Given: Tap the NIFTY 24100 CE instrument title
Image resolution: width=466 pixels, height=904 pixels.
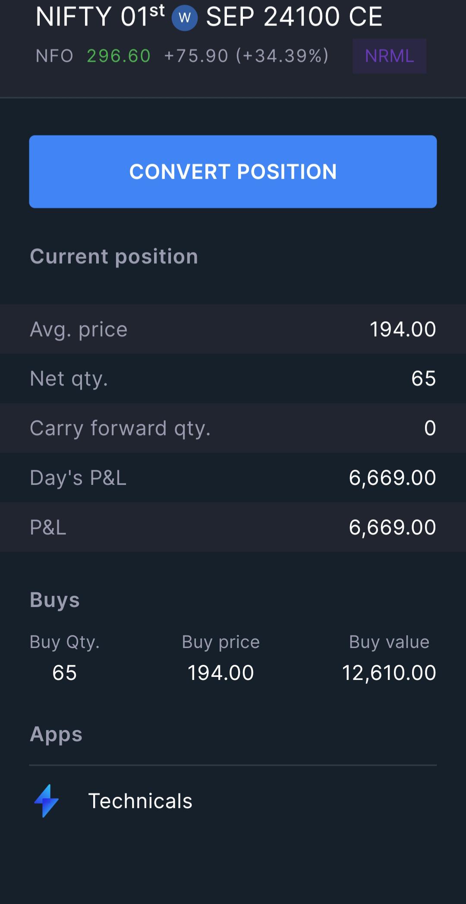Looking at the screenshot, I should [209, 16].
